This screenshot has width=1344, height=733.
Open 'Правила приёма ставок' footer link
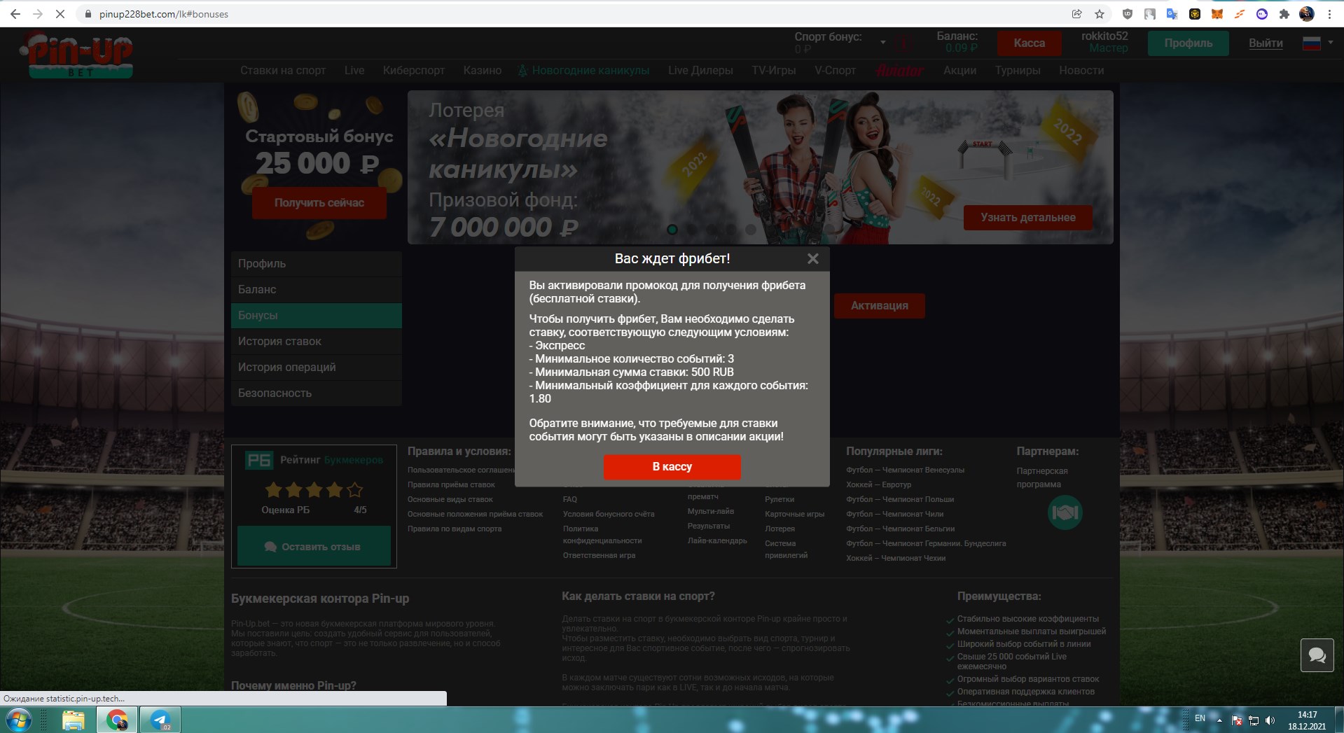[x=451, y=485]
